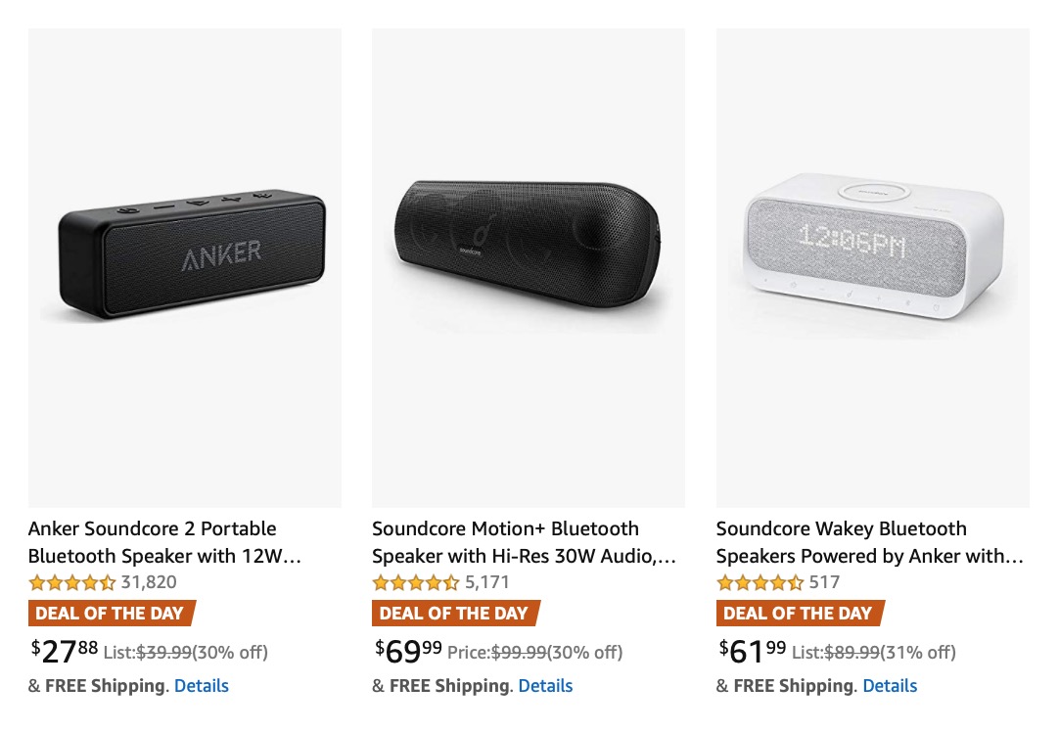
Task: Open Details link for Soundcore Wakey shipping
Action: 890,685
